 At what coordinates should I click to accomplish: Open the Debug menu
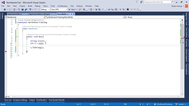38,6
